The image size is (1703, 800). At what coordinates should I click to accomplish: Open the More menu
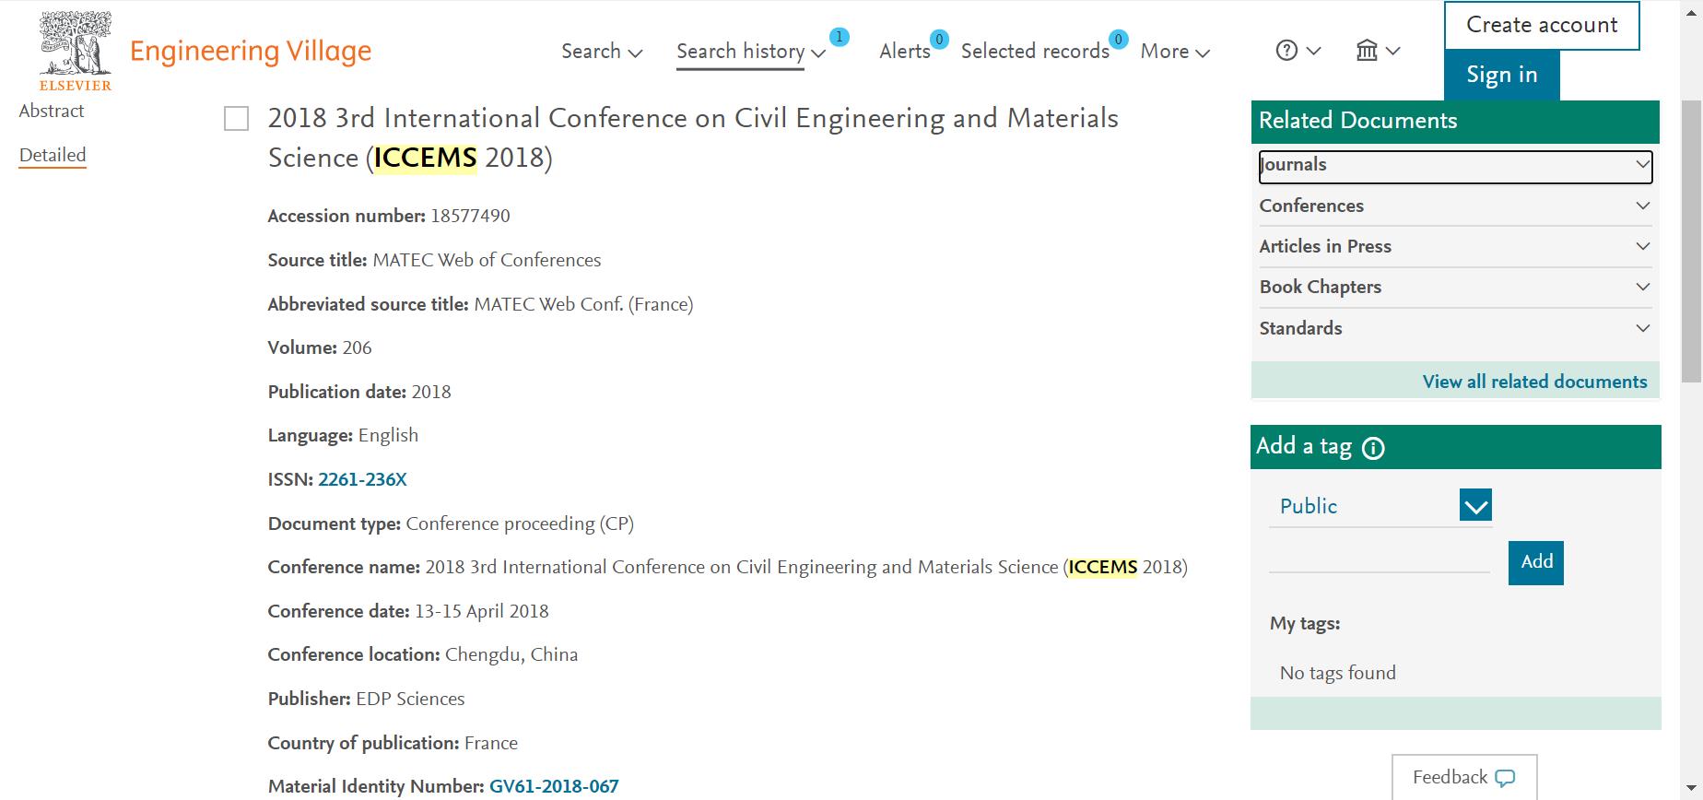[1175, 52]
